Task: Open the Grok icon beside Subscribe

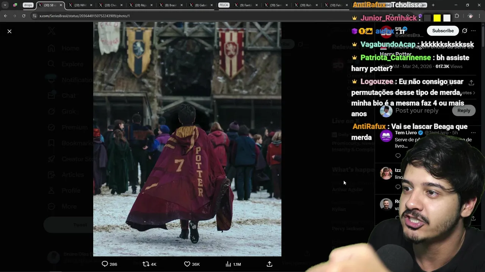Action: pyautogui.click(x=465, y=31)
